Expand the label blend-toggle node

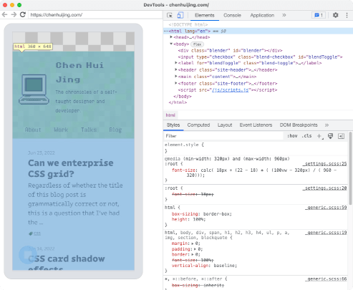(x=176, y=63)
